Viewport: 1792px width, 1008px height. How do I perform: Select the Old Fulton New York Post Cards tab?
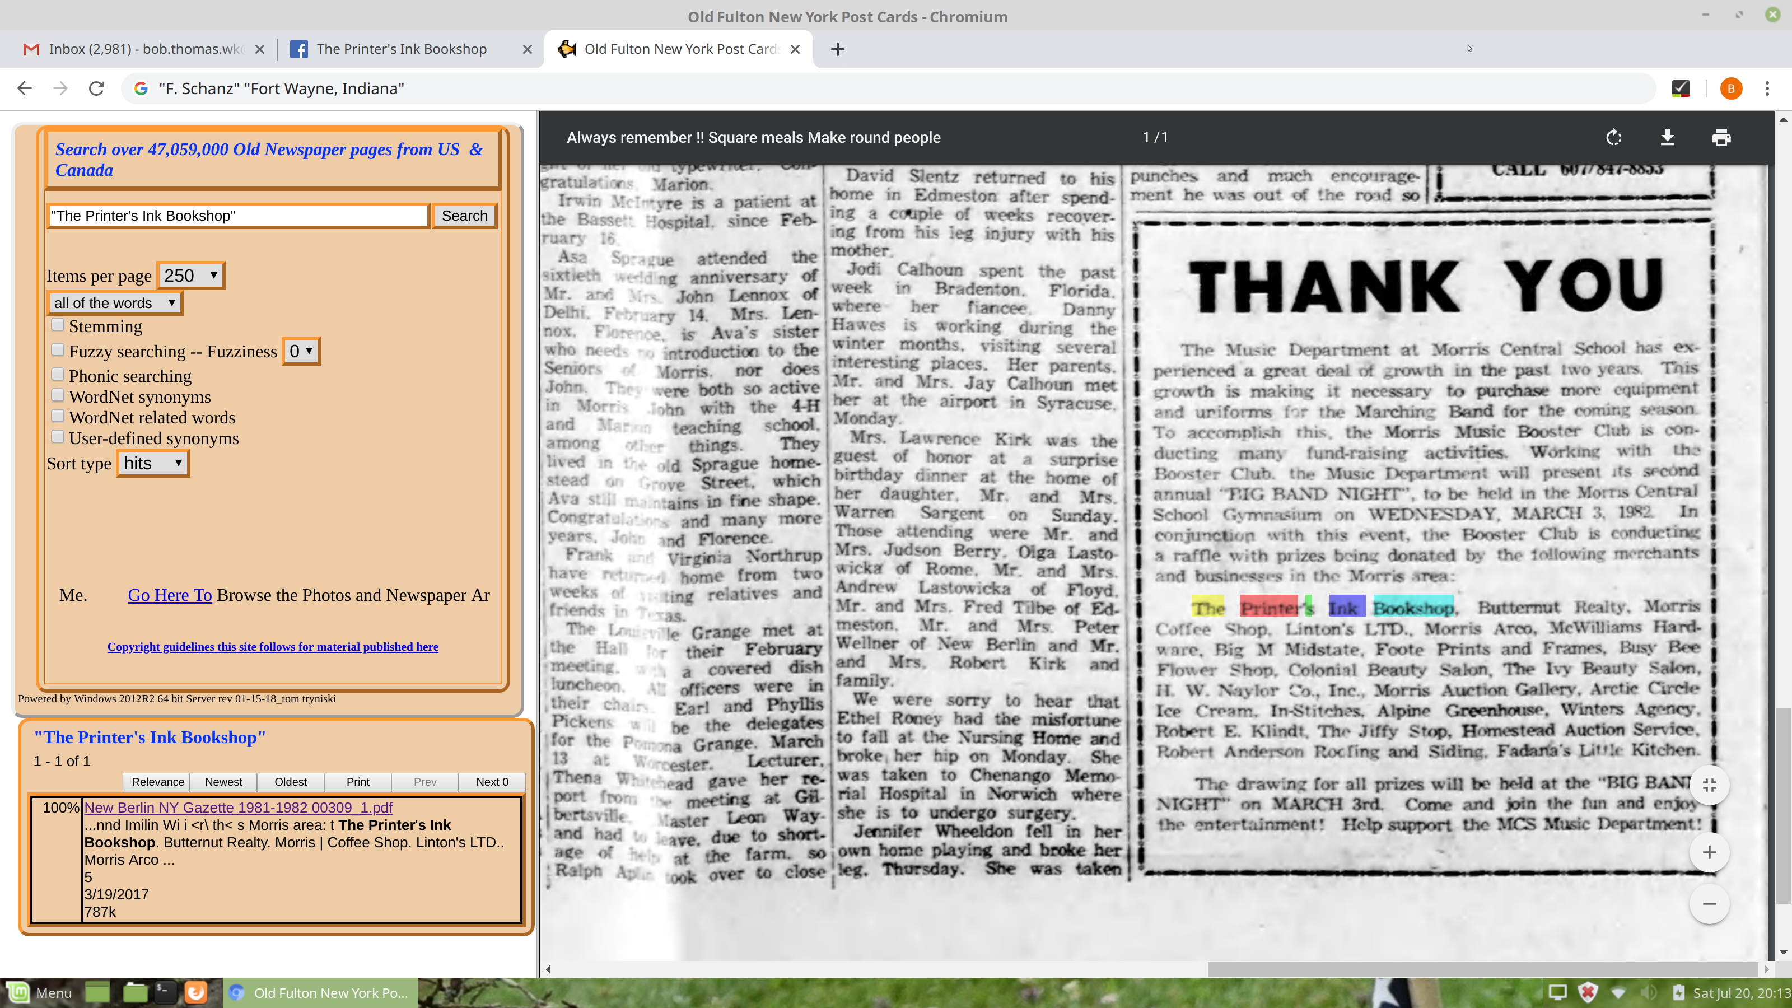coord(678,49)
